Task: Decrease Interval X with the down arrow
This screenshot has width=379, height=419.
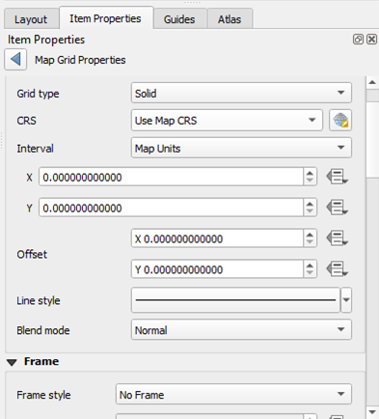Action: coord(310,181)
